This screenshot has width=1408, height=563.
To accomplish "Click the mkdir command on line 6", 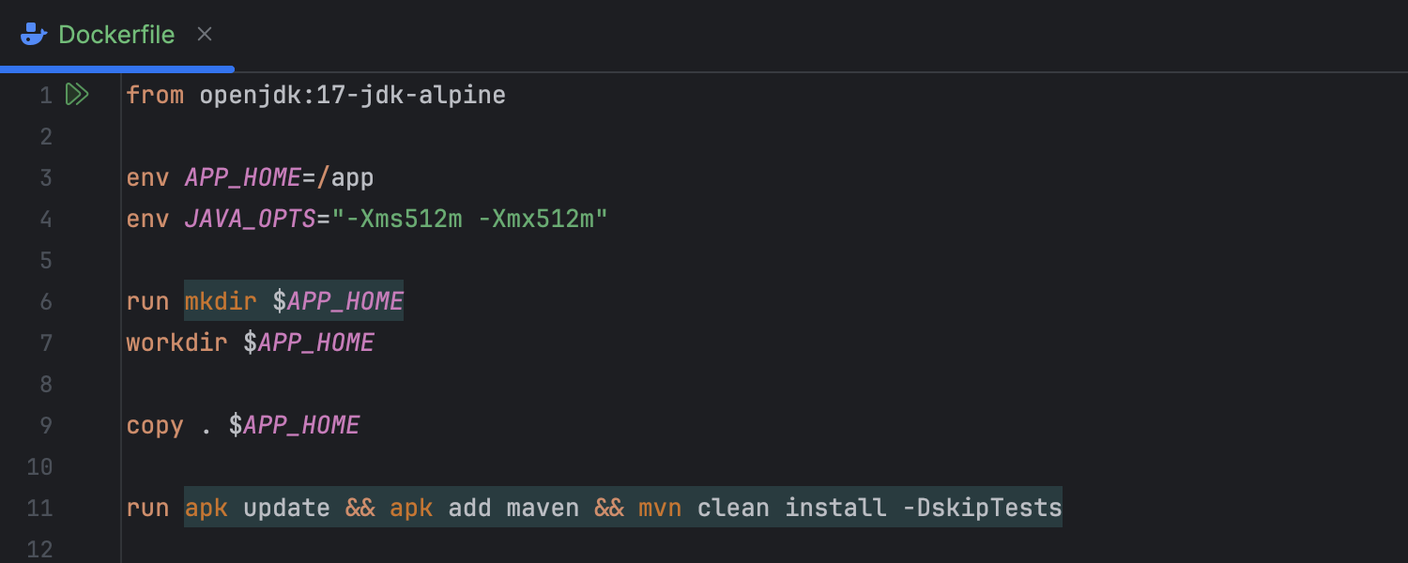I will pyautogui.click(x=221, y=302).
